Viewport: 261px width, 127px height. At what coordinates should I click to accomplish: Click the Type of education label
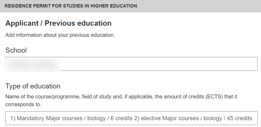coord(33,86)
